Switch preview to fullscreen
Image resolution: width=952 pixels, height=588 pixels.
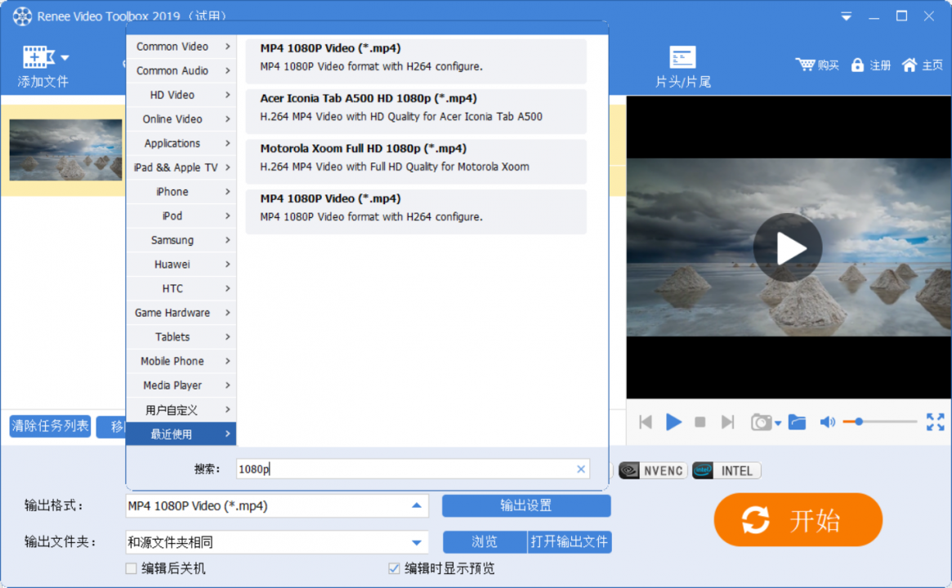tap(935, 421)
